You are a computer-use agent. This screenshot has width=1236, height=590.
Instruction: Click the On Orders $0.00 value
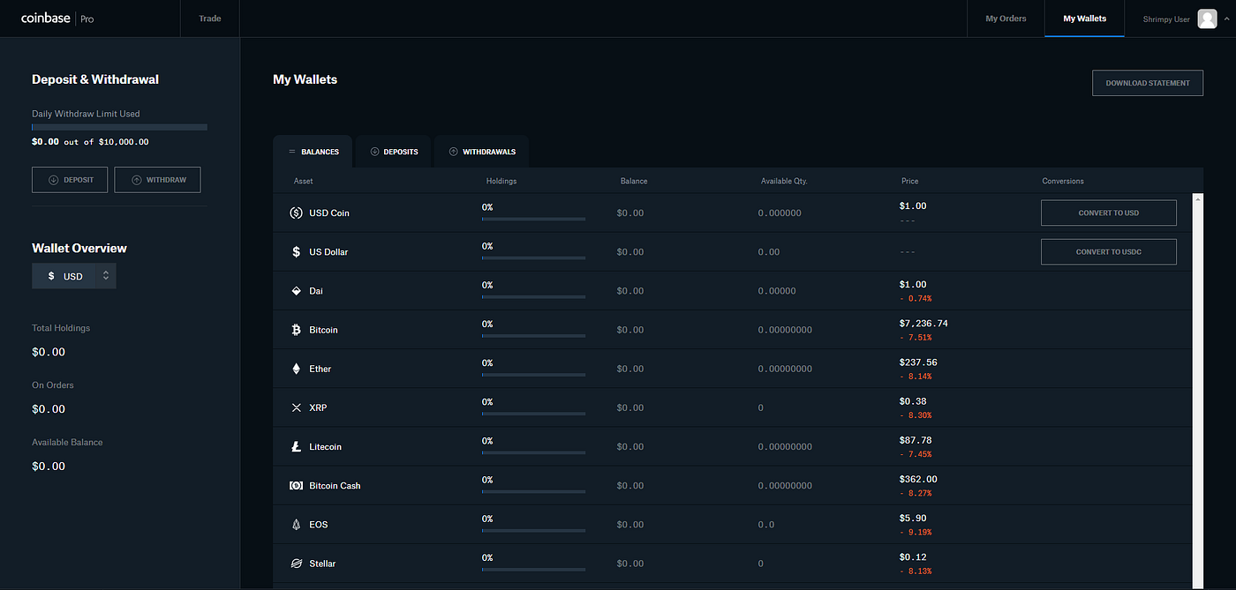pyautogui.click(x=49, y=409)
